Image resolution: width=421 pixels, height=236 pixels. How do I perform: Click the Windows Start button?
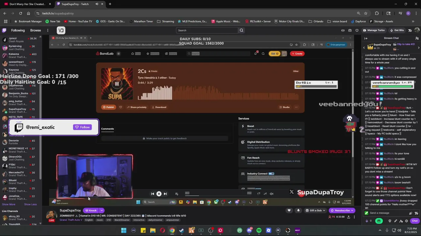coord(124,230)
